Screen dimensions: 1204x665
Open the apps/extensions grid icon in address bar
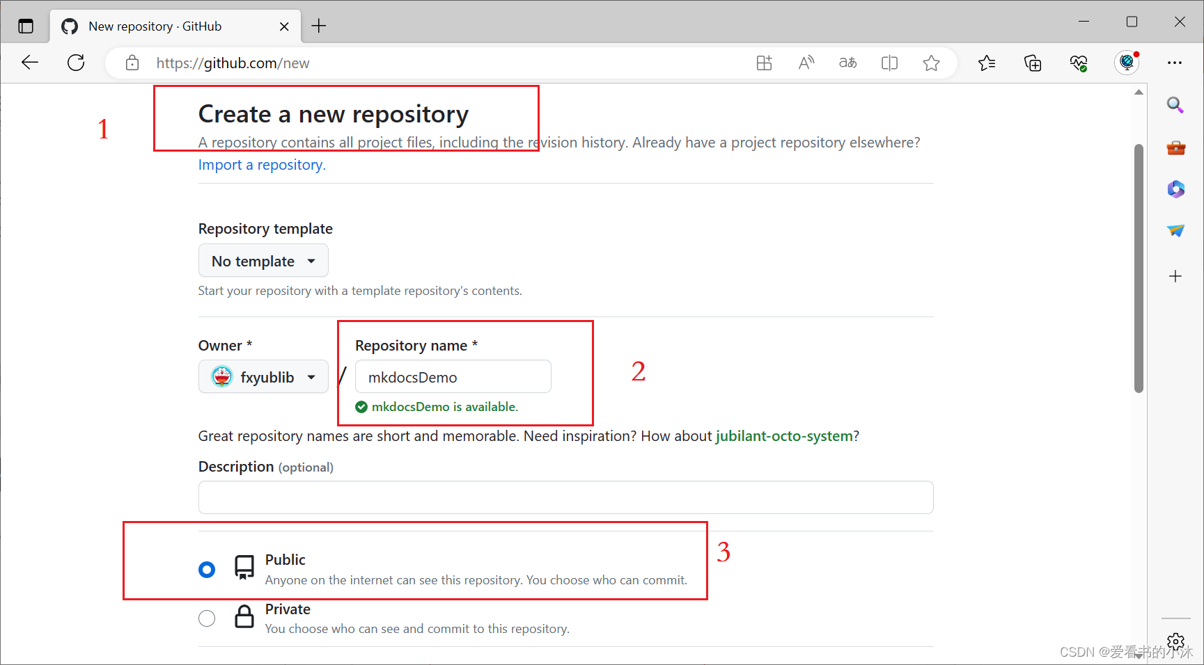tap(765, 63)
